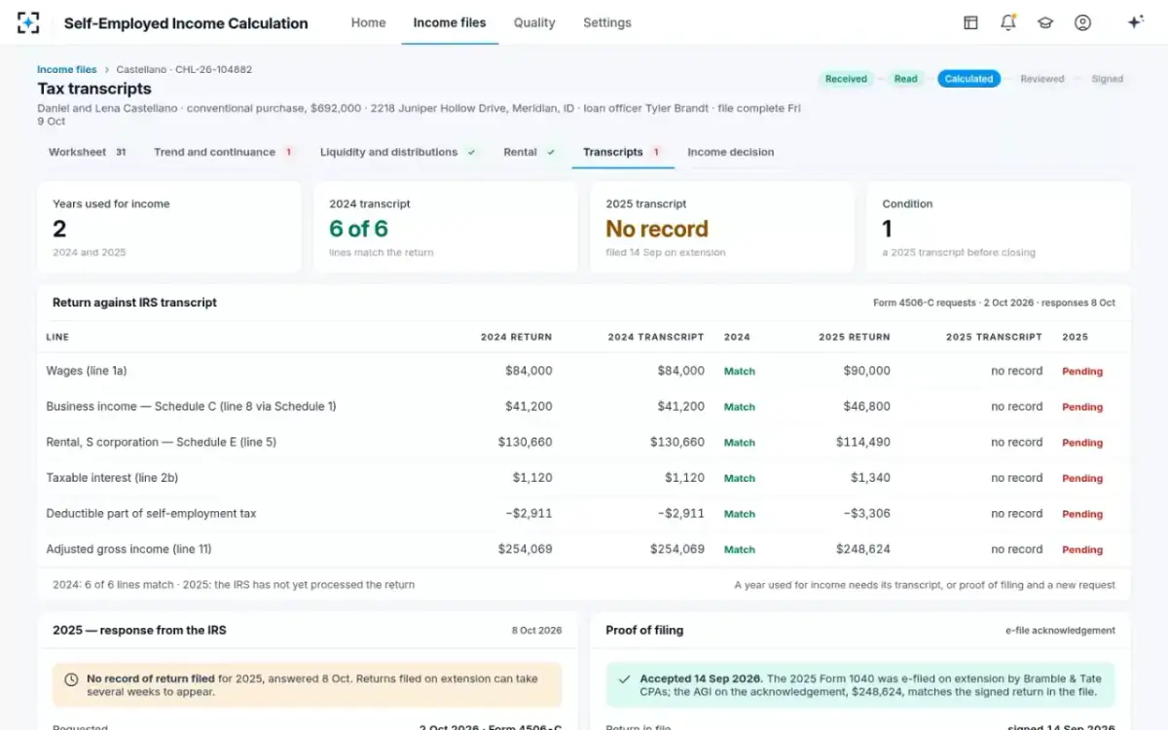Screen dimensions: 1168x730
Task: Select the Income files menu
Action: click(450, 22)
